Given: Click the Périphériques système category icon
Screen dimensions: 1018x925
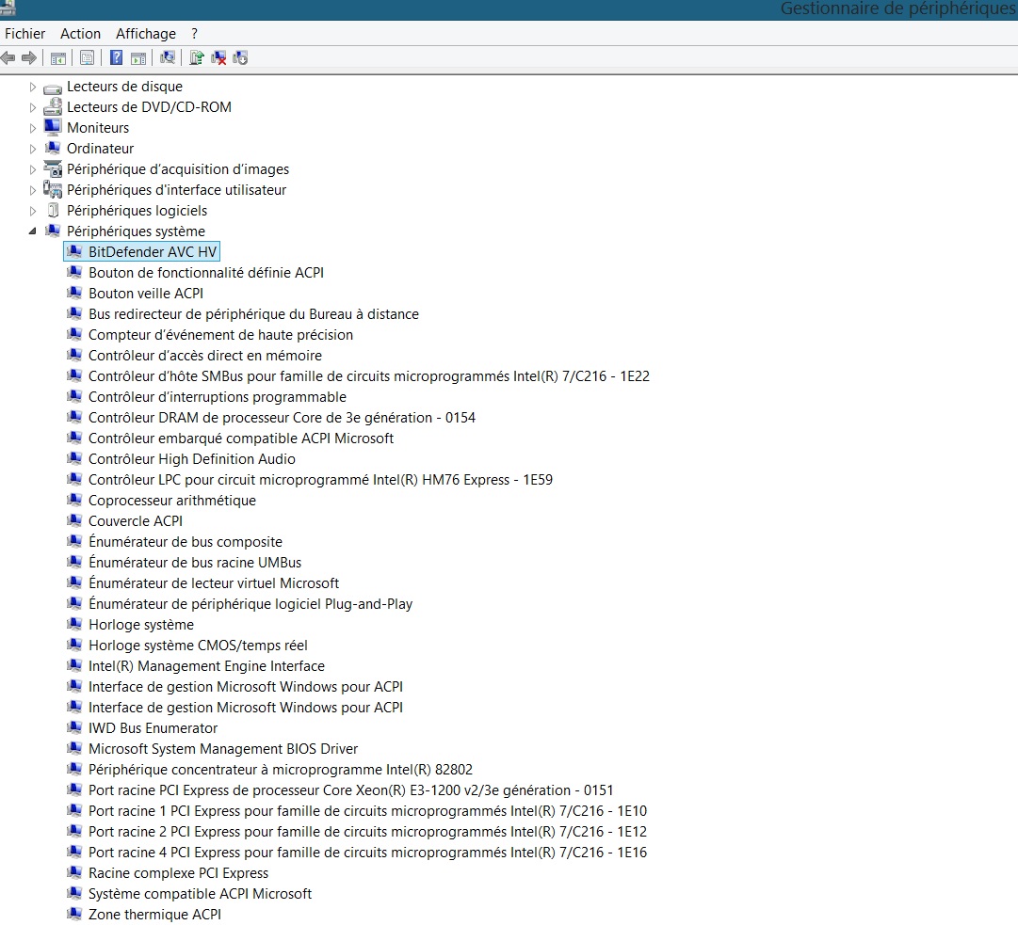Looking at the screenshot, I should click(x=53, y=231).
